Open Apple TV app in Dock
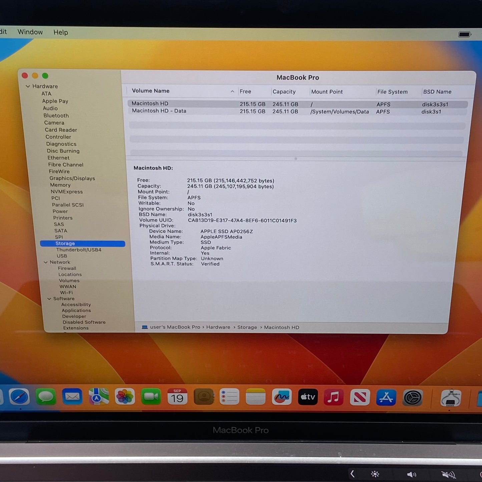Screen dimensions: 482x482 308,397
